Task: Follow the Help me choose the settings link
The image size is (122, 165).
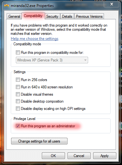Action: coord(35,39)
